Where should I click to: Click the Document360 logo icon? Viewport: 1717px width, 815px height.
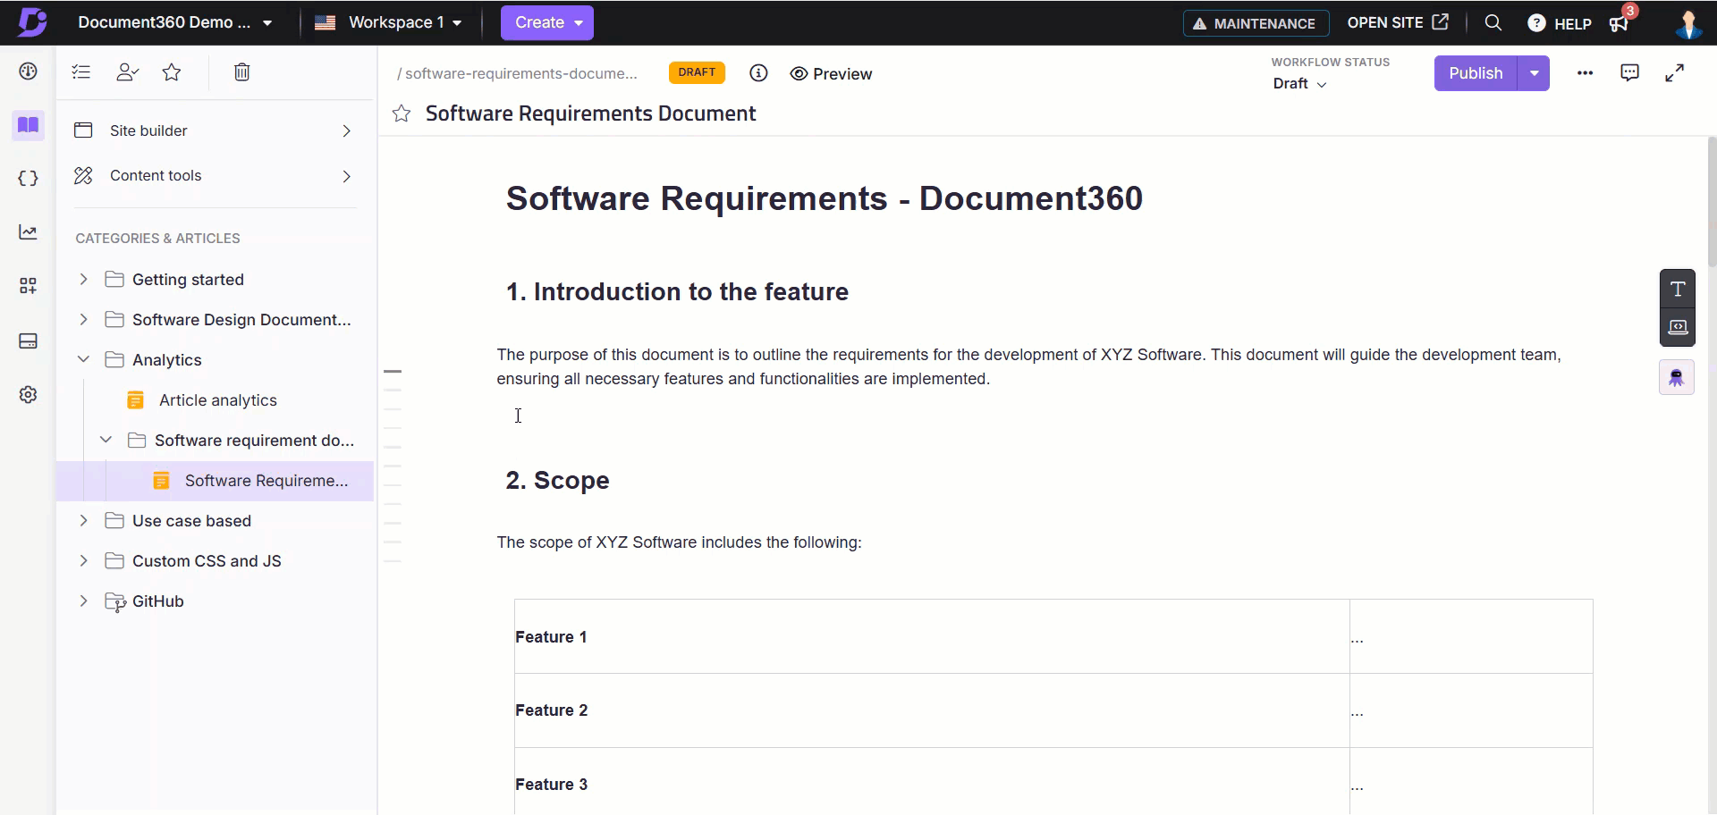(x=32, y=22)
